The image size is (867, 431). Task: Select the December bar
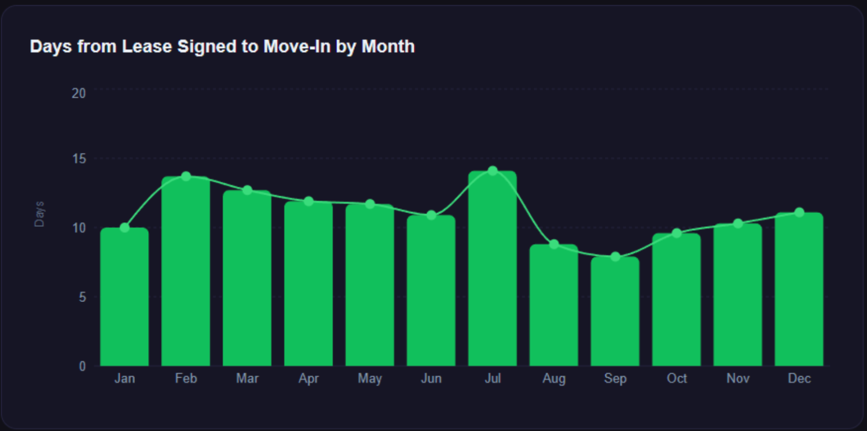pos(799,290)
